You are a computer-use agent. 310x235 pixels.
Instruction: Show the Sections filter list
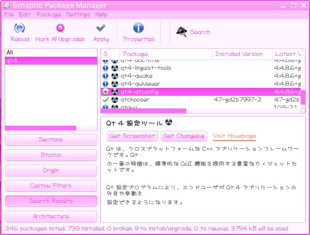point(51,140)
